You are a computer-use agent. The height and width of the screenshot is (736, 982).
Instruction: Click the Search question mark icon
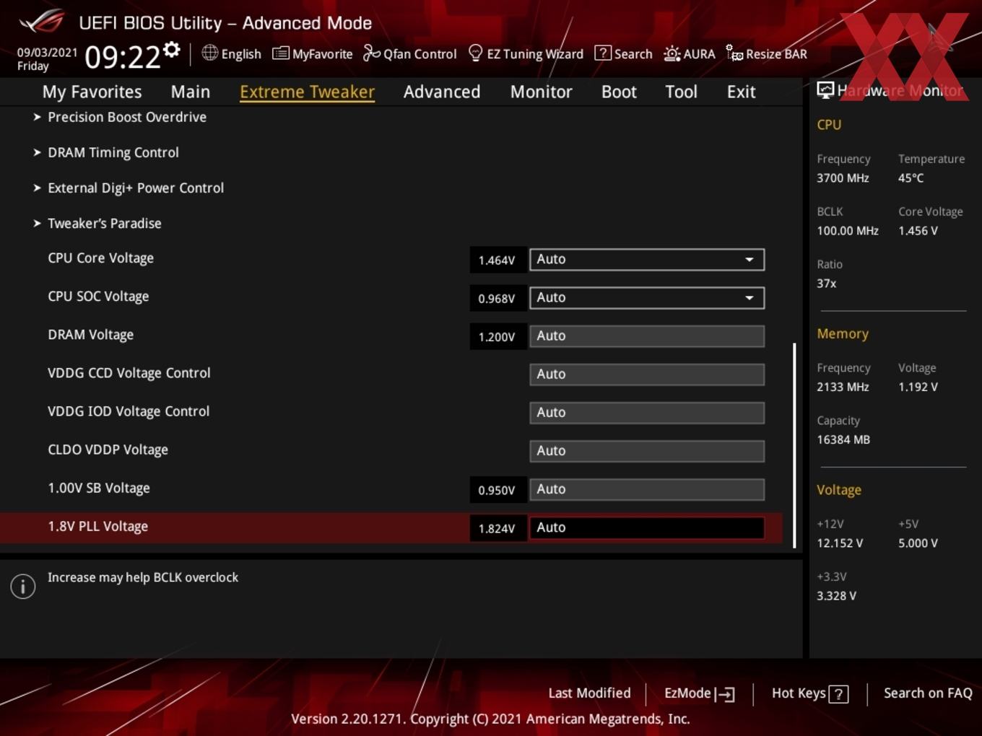(602, 53)
